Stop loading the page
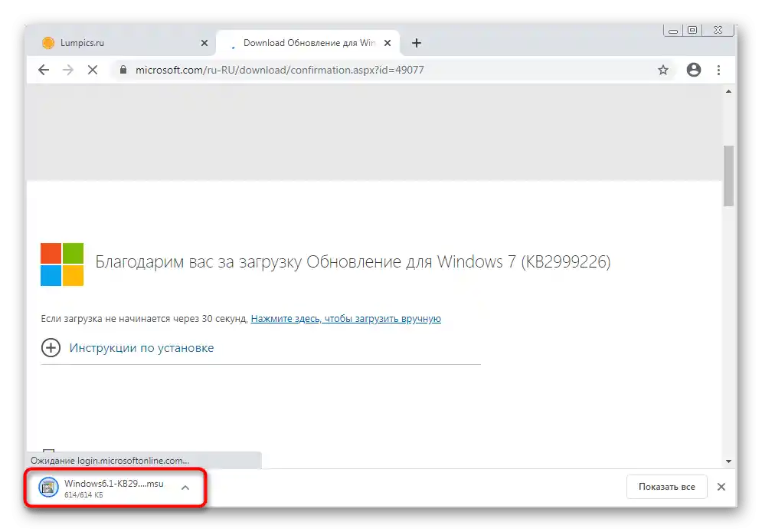762x532 pixels. [93, 70]
